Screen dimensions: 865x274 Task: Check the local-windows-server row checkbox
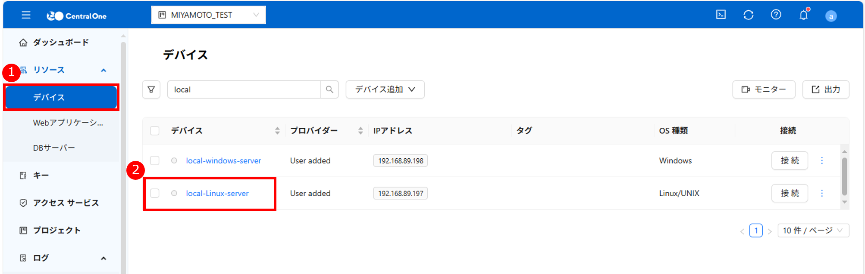tap(155, 160)
